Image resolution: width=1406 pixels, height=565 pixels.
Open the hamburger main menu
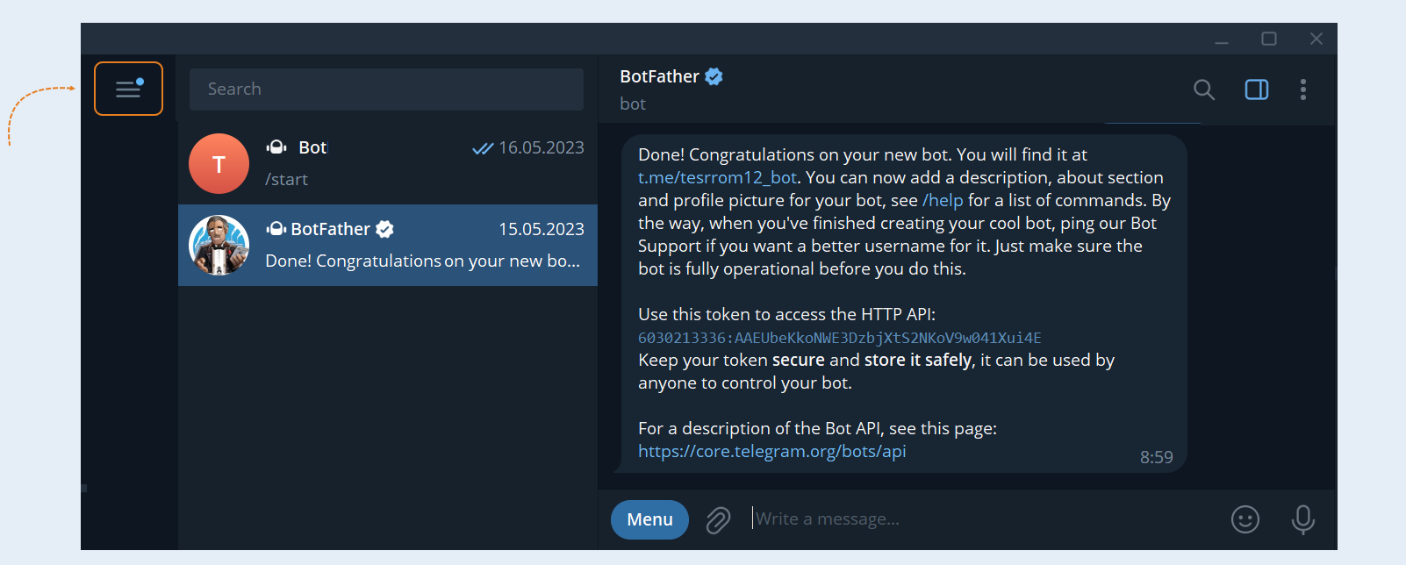click(128, 89)
